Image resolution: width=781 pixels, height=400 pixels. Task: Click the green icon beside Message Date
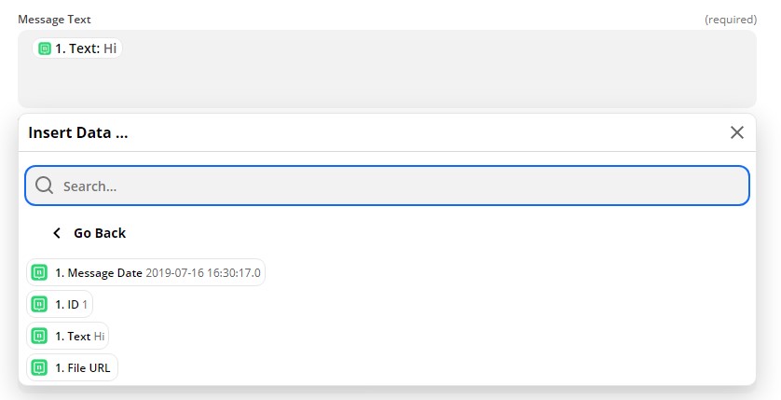pos(39,272)
